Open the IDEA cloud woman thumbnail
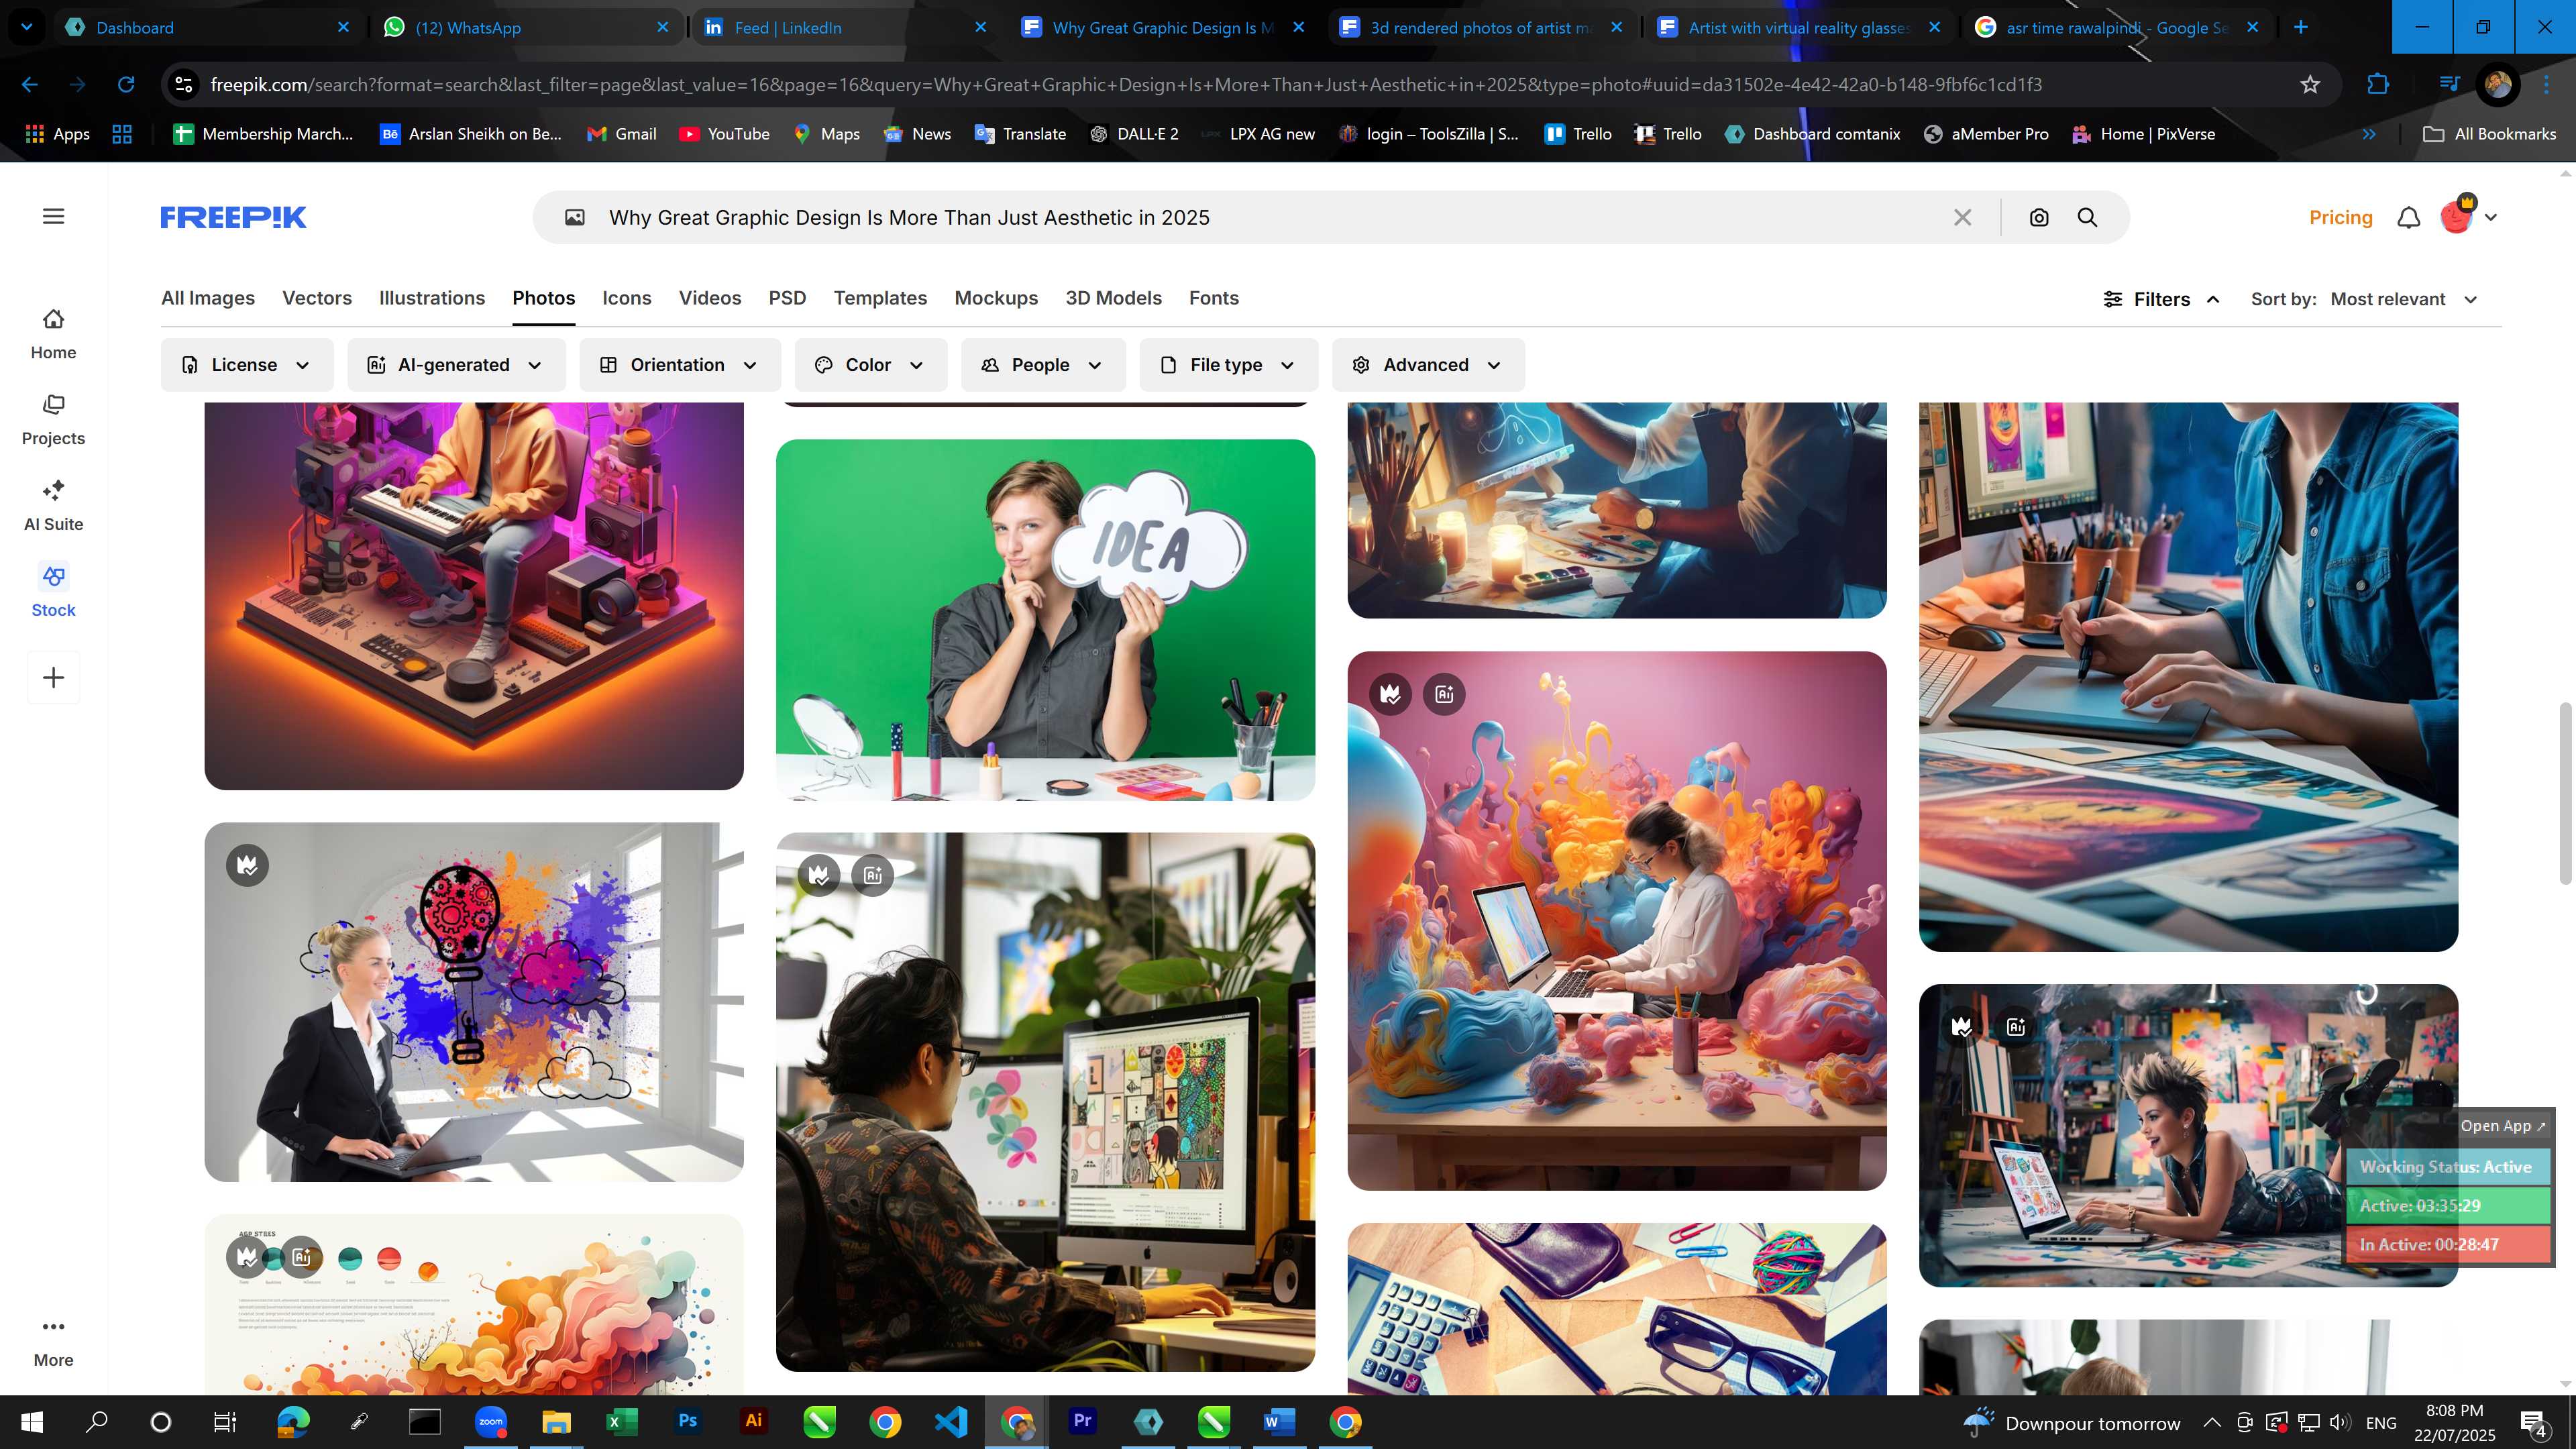This screenshot has width=2576, height=1449. (x=1045, y=620)
